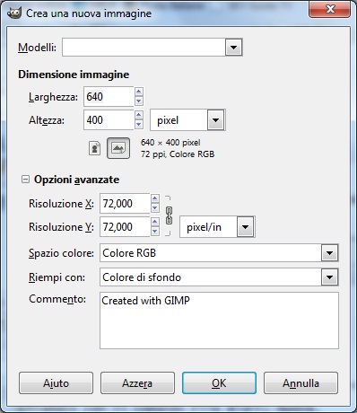This screenshot has height=413, width=357.
Task: Click 'Crea una nuova immagine' title text
Action: 89,13
